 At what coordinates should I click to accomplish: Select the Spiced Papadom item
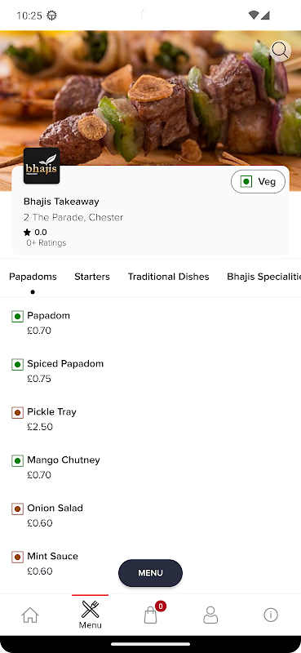150,371
